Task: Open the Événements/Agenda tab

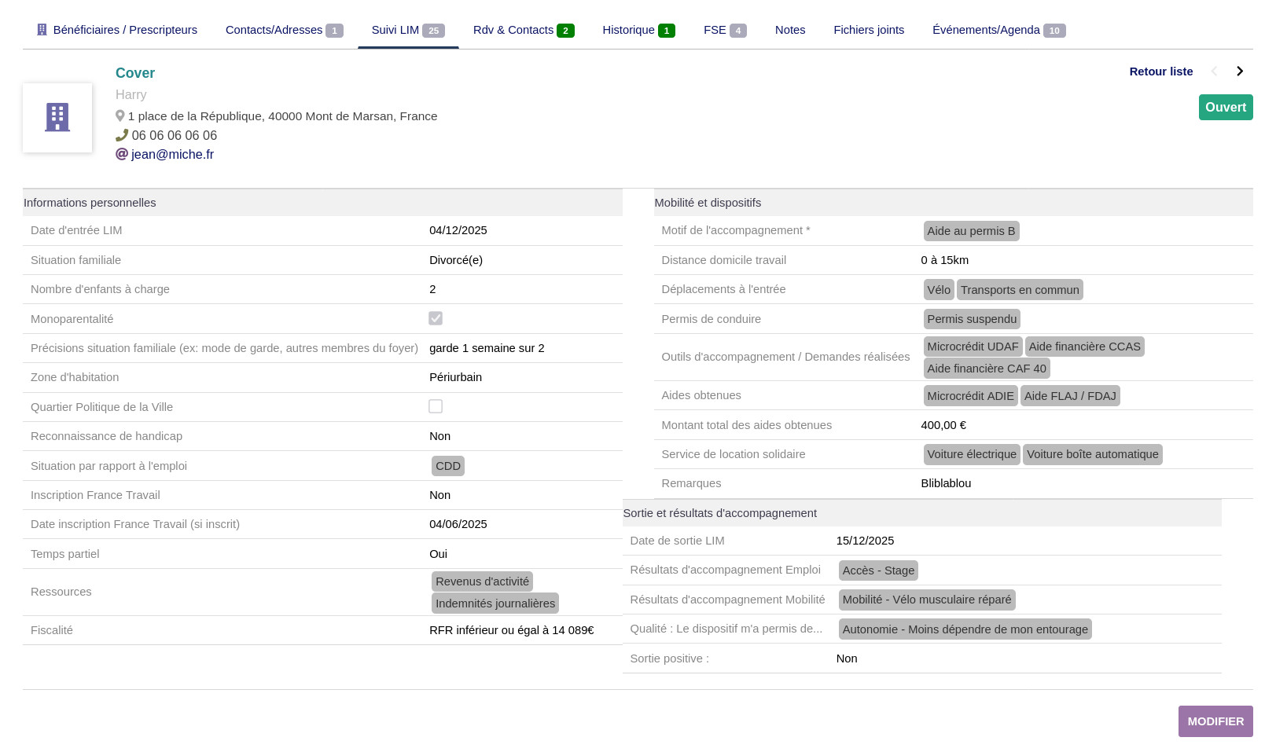Action: (x=998, y=30)
